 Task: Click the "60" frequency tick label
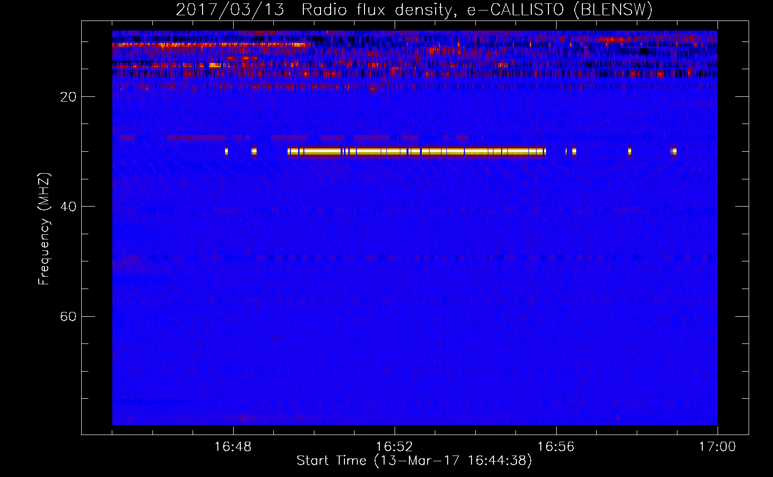(68, 316)
